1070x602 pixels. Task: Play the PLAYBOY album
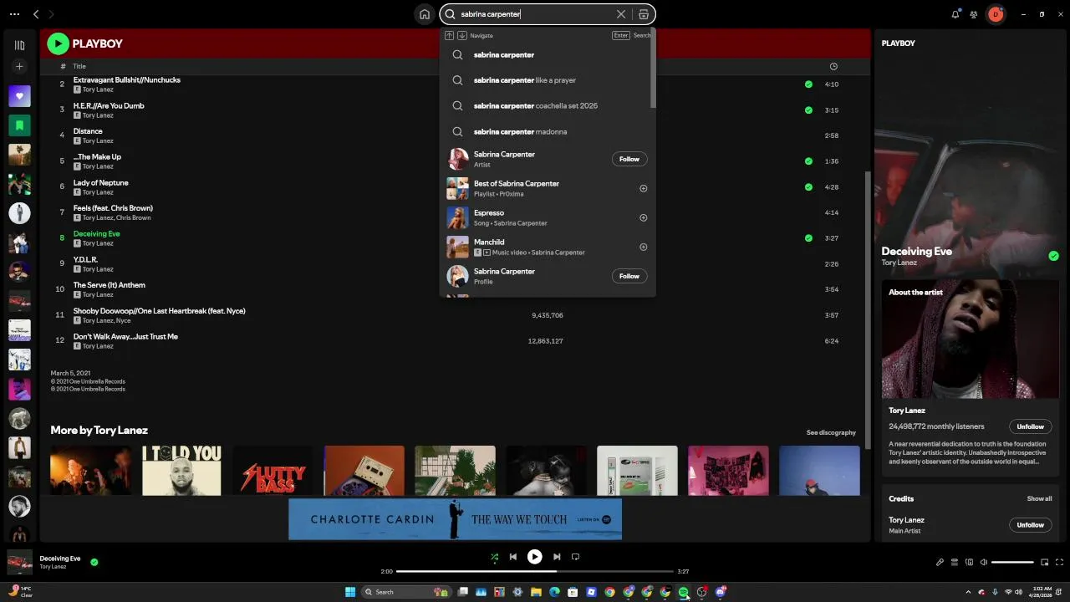point(58,43)
